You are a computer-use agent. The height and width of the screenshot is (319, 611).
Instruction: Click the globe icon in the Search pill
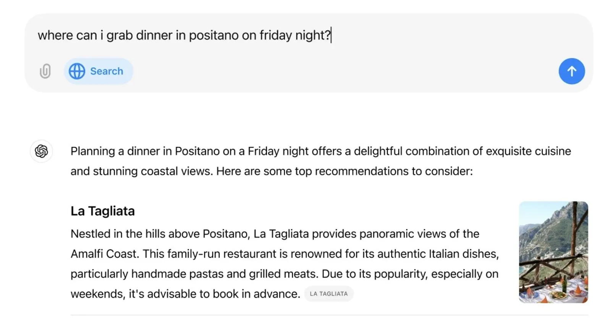77,71
